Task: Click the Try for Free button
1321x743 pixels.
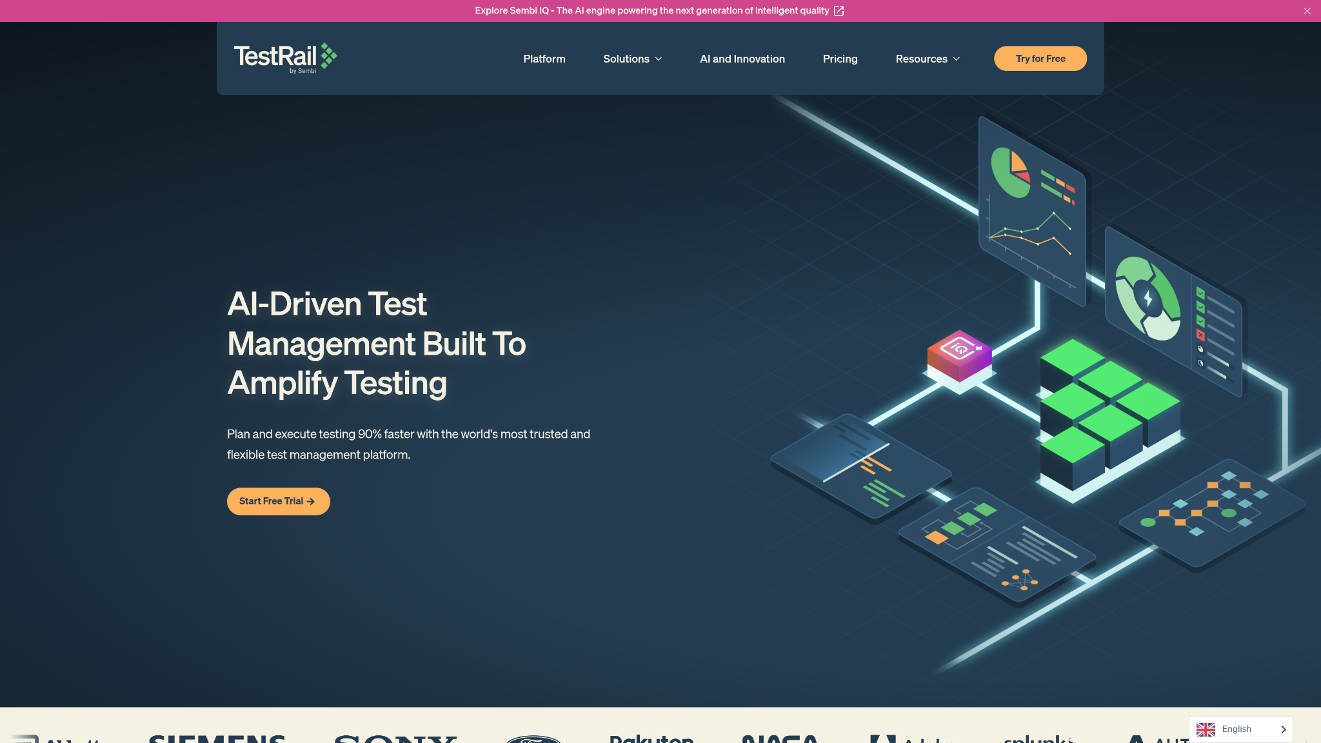Action: coord(1040,59)
